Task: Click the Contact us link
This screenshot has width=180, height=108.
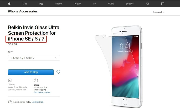Action: (38, 102)
